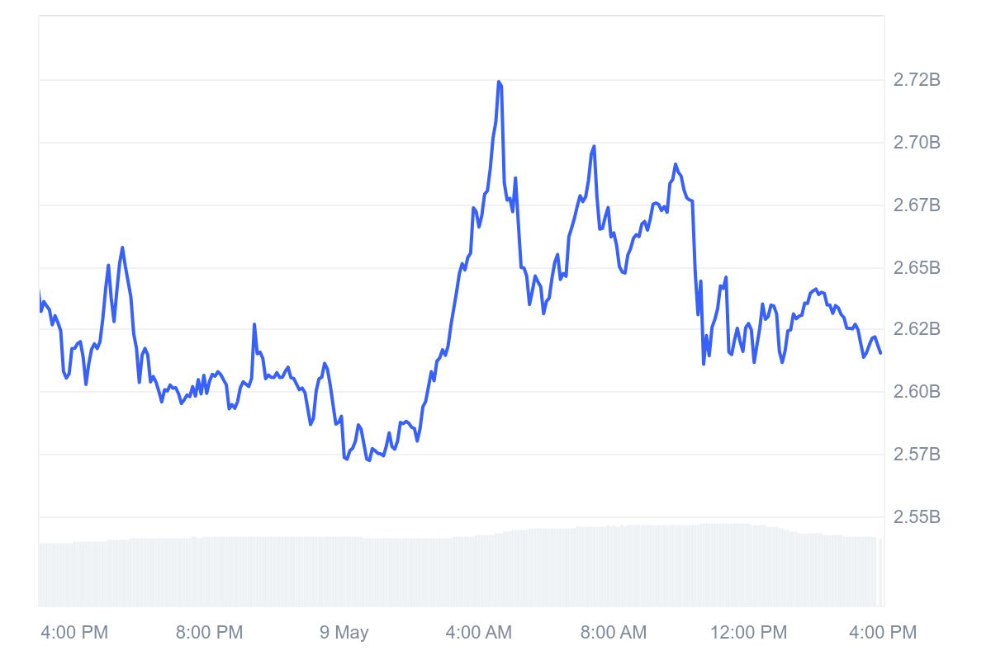Click the 2.57B y-axis label
Viewport: 991px width, 660px height.
(917, 455)
